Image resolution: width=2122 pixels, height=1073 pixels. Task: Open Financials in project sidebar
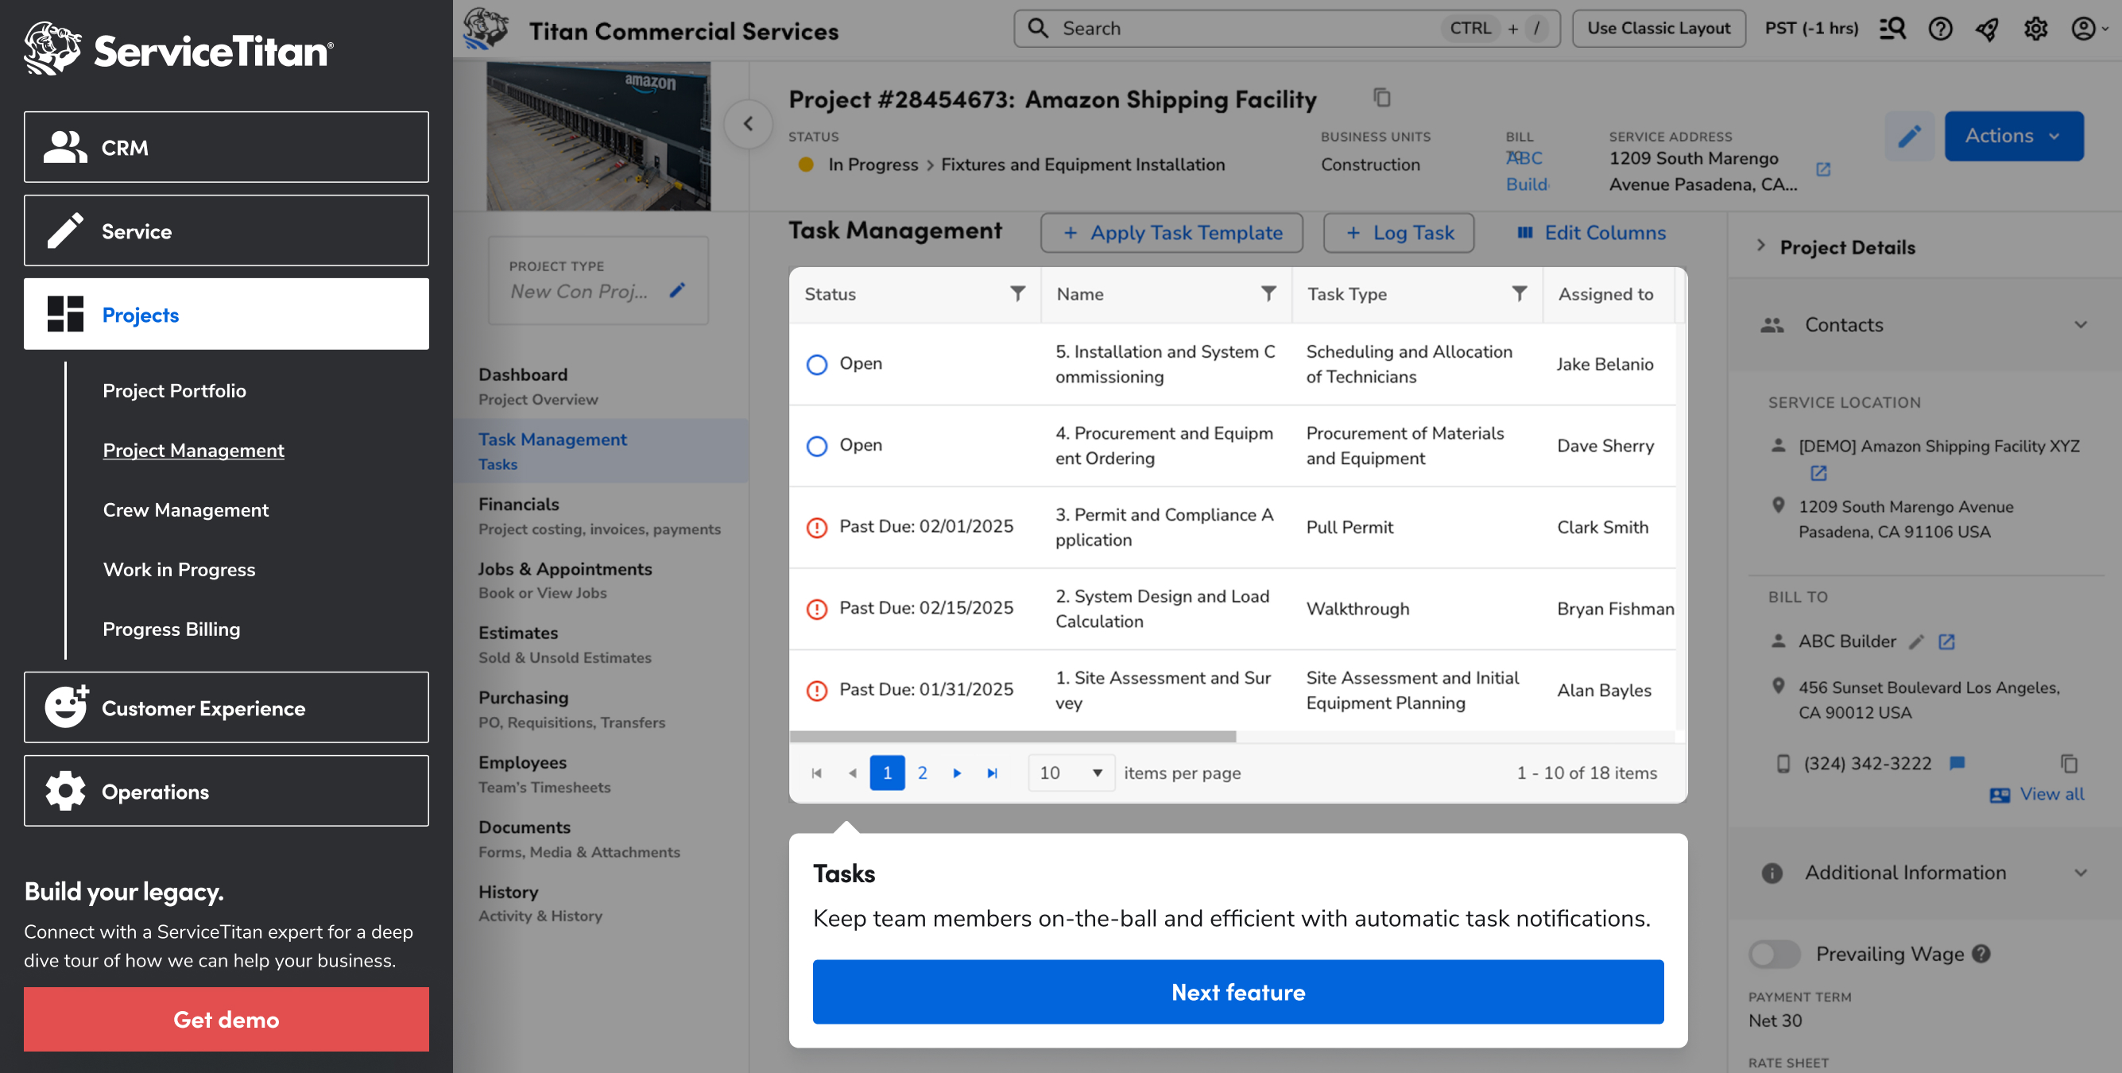click(x=518, y=504)
